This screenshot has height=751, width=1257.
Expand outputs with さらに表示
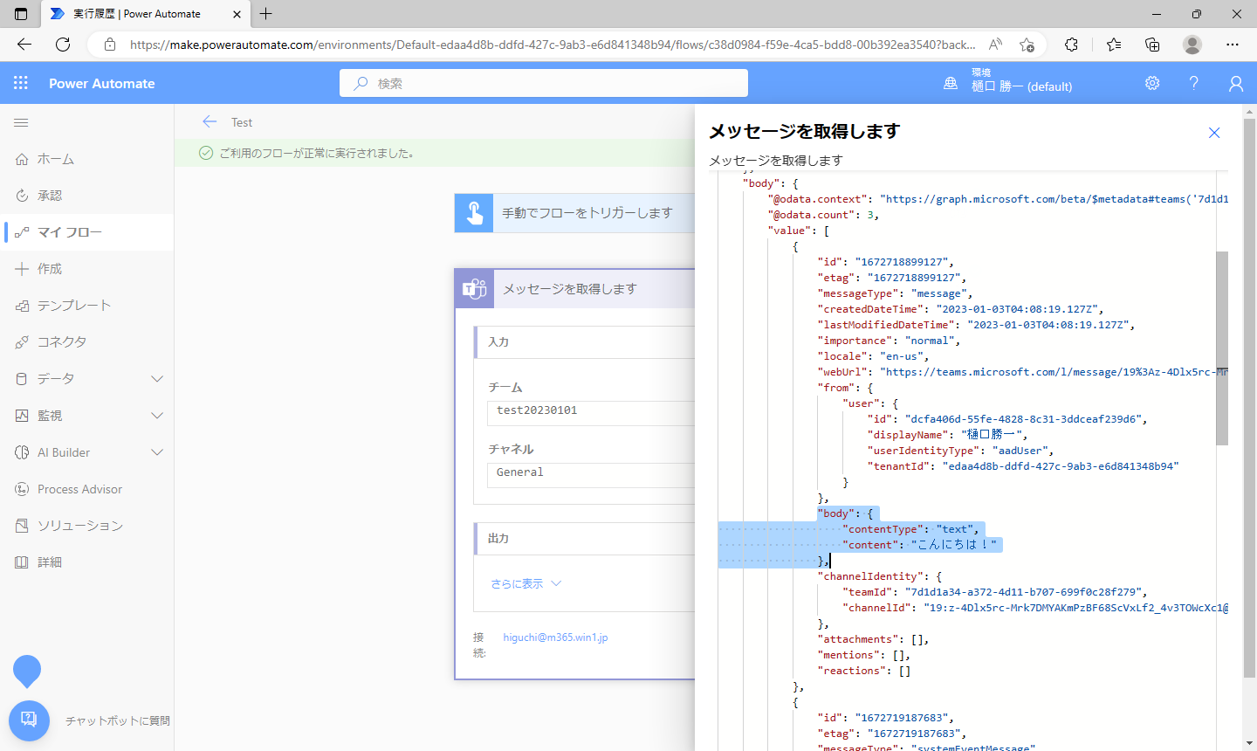pyautogui.click(x=525, y=583)
